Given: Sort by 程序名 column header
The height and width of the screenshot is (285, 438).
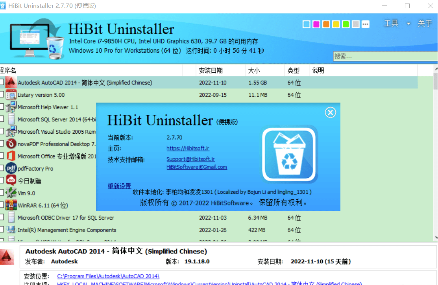Looking at the screenshot, I should tap(91, 70).
